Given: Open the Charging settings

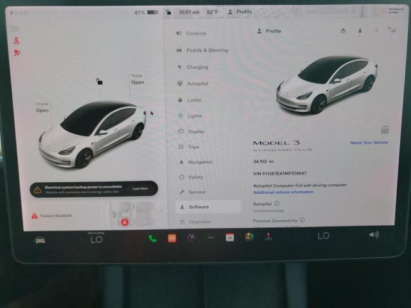Looking at the screenshot, I should [193, 67].
